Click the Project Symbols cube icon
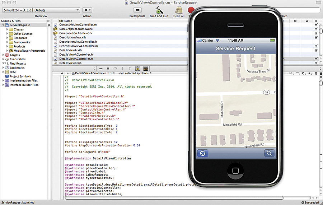323x205 pixels. (7, 76)
